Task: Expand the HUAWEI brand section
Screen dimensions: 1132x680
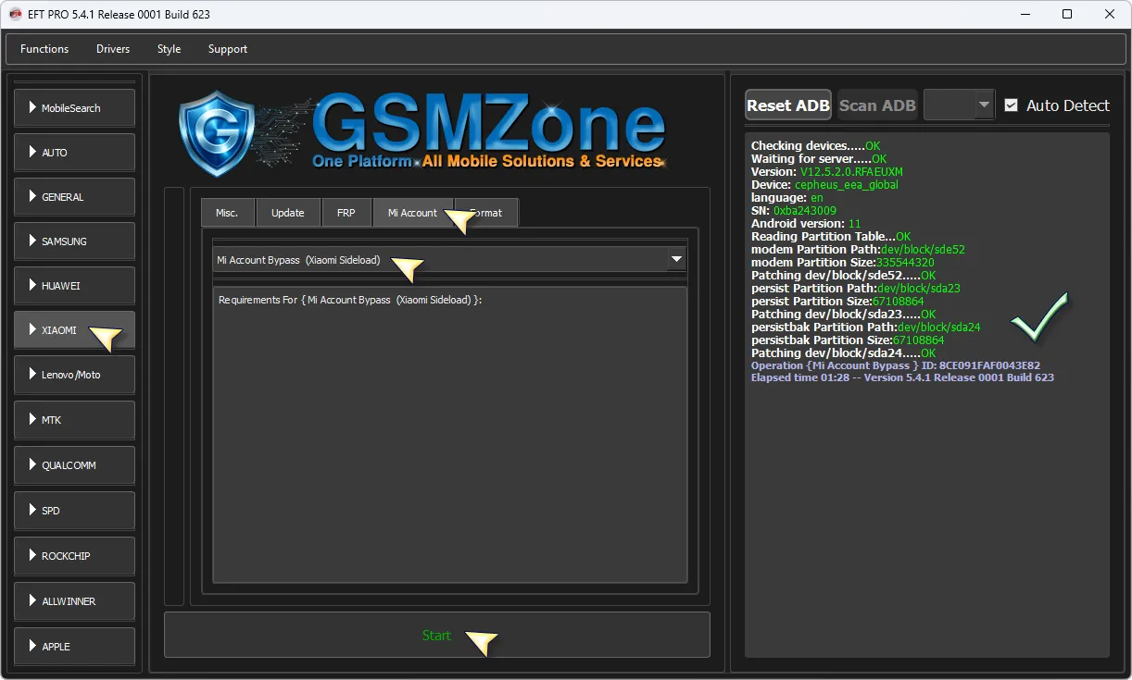Action: pyautogui.click(x=74, y=286)
